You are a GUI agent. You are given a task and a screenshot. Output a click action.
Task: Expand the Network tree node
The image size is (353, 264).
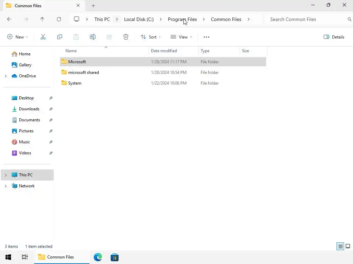6,186
